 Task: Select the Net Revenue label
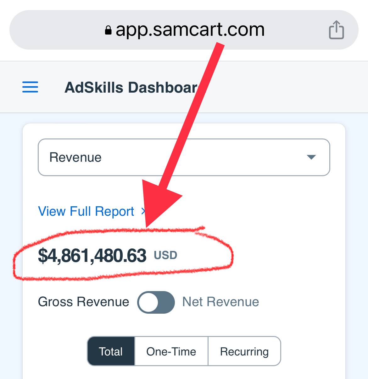pyautogui.click(x=221, y=302)
